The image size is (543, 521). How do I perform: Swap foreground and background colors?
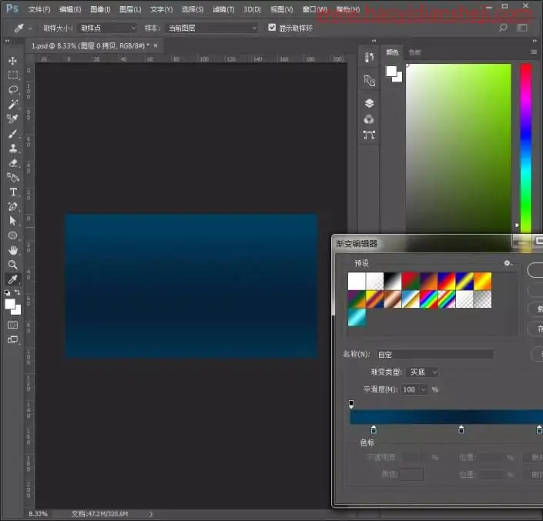17,292
